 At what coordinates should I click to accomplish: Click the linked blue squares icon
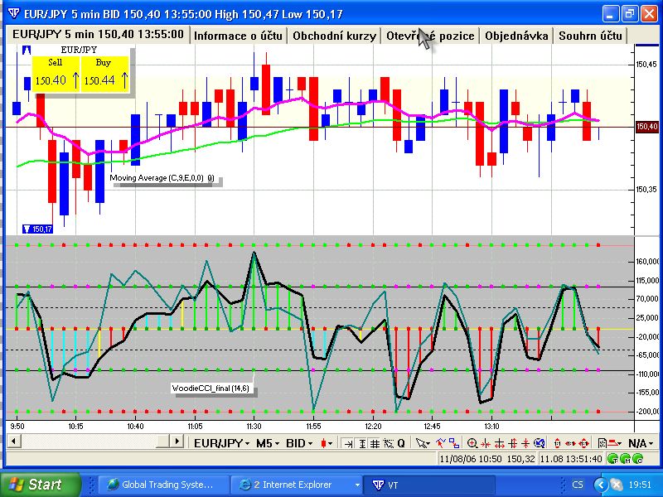pyautogui.click(x=454, y=443)
